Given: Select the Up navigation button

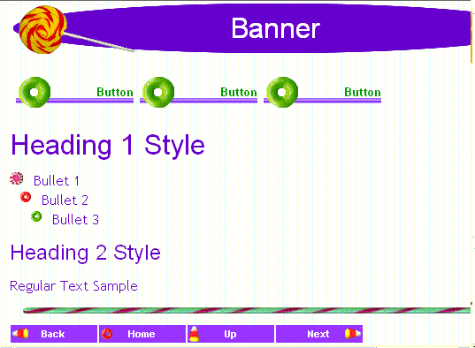Looking at the screenshot, I should tap(231, 334).
